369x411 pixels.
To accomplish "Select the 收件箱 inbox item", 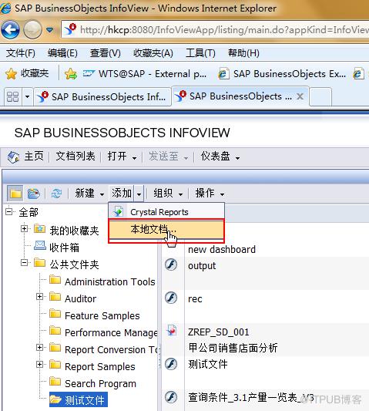I will (64, 248).
